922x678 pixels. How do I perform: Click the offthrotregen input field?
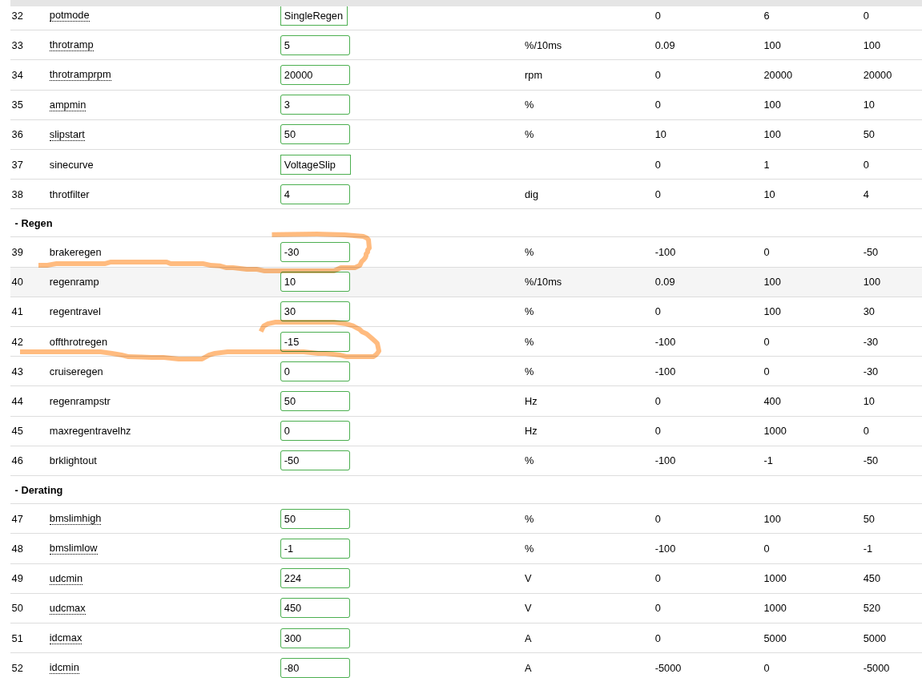[x=315, y=341]
